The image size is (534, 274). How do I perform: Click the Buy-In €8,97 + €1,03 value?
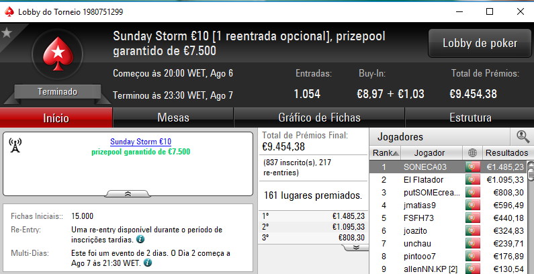pyautogui.click(x=391, y=94)
